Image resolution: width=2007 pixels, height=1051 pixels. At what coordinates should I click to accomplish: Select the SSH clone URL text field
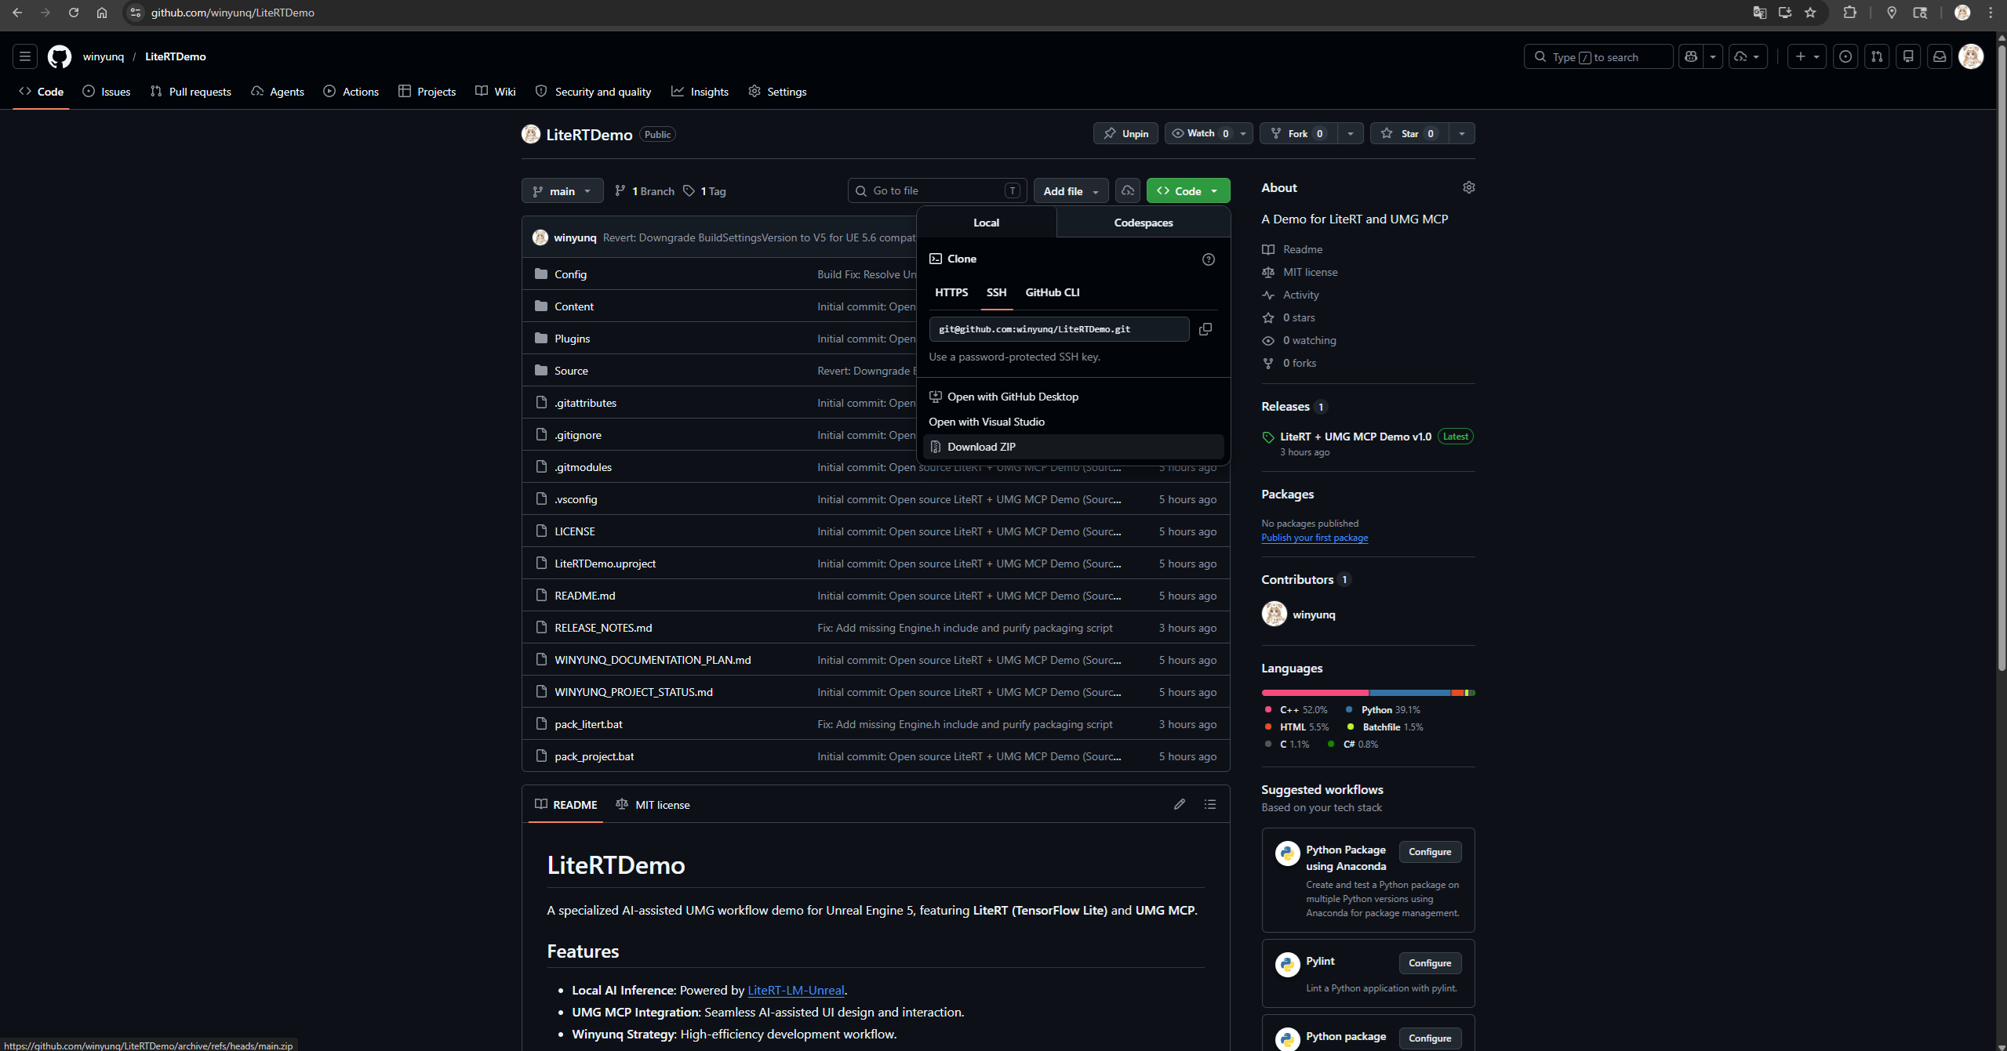1059,329
